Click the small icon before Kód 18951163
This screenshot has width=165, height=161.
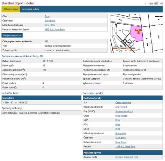pyautogui.click(x=146, y=3)
